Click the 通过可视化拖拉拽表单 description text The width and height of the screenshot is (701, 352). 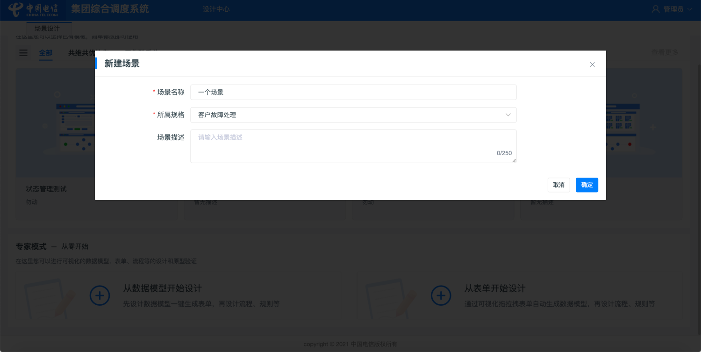click(x=560, y=304)
